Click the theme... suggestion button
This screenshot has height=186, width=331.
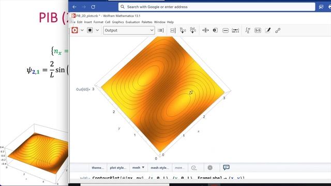98,167
